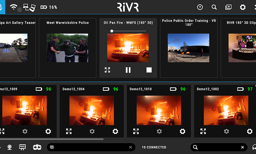Click the RiVR logo
Screen dimensions: 256x154
pos(128,7)
